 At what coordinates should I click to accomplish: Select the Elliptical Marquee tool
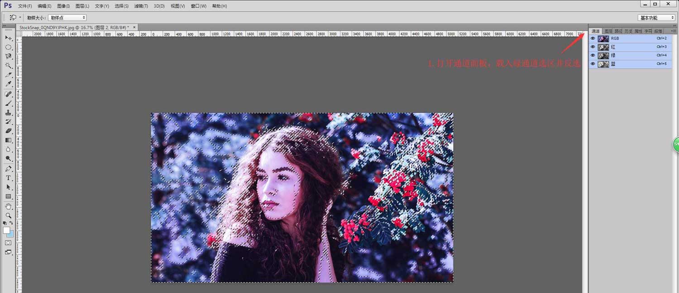point(8,47)
